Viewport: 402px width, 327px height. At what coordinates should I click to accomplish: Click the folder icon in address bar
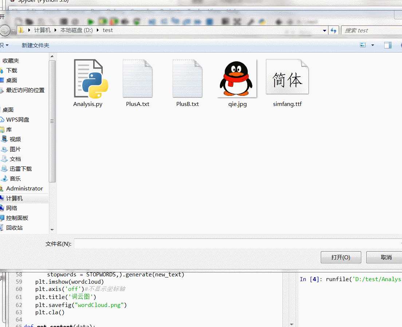click(x=22, y=30)
